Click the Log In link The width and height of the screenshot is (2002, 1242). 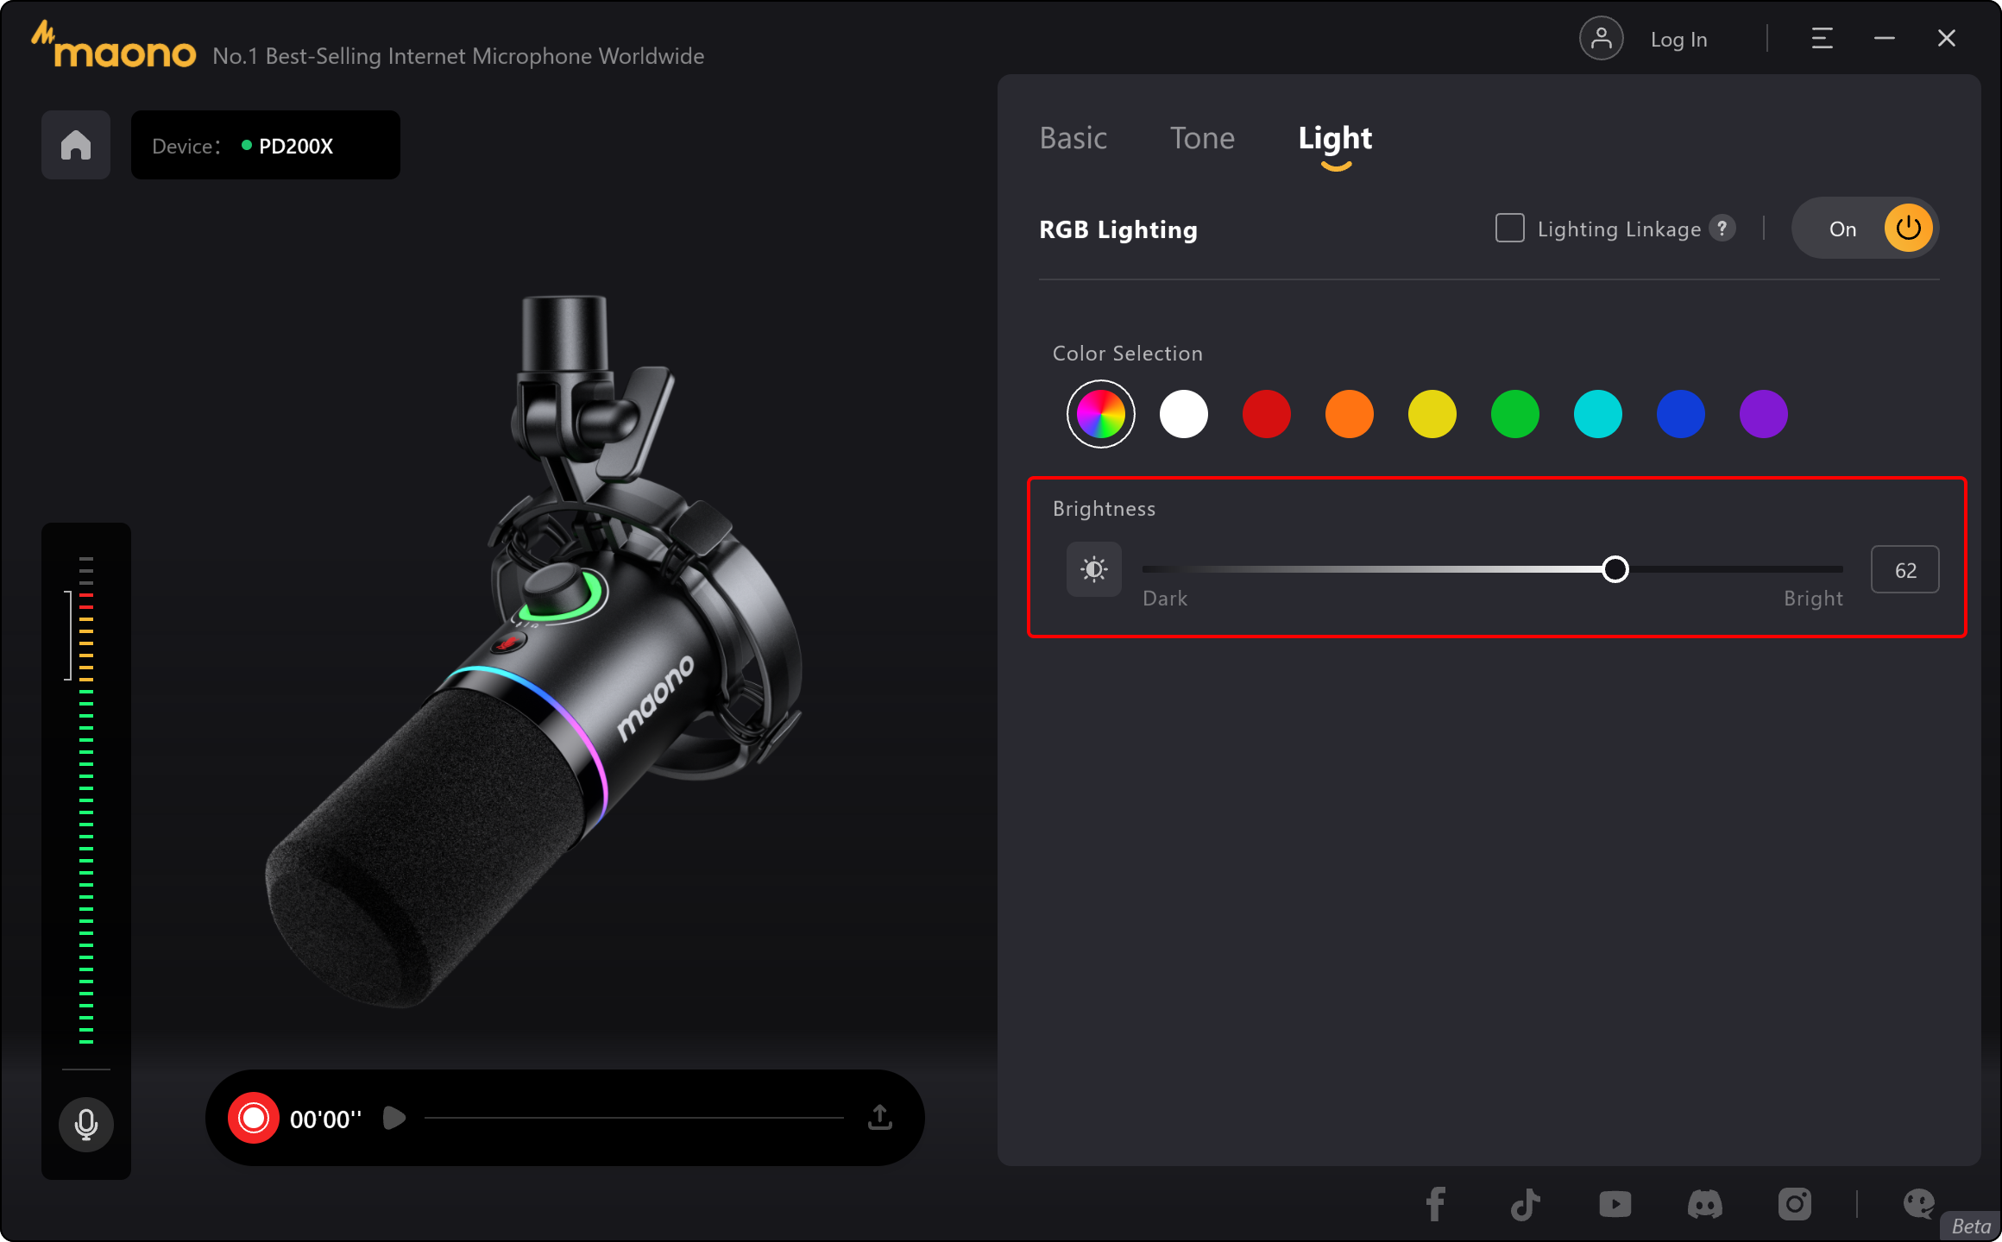[x=1678, y=40]
